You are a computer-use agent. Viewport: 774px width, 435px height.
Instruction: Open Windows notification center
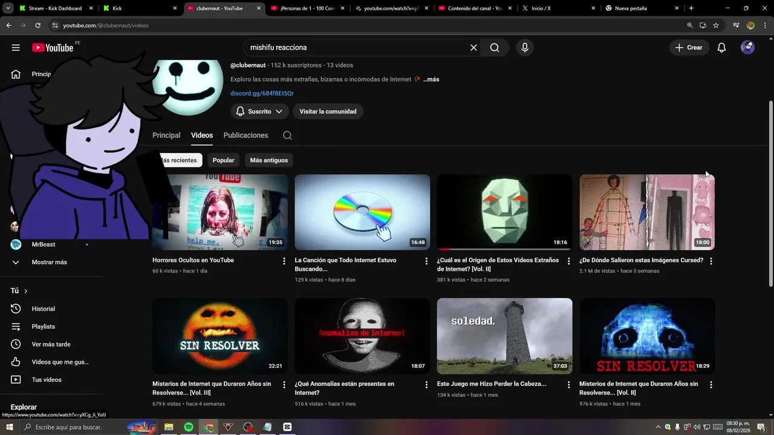pos(761,427)
